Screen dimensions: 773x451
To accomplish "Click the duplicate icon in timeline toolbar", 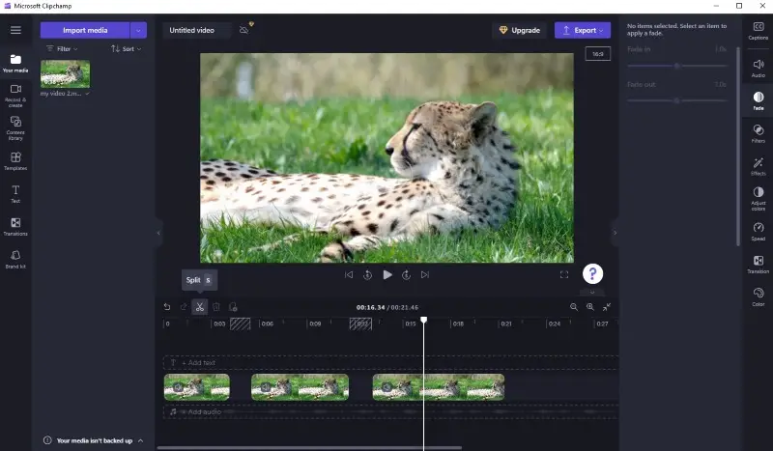I will pyautogui.click(x=233, y=307).
